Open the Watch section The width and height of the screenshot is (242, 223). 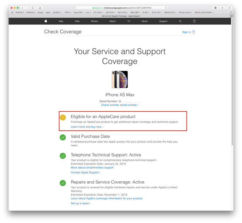(x=113, y=21)
